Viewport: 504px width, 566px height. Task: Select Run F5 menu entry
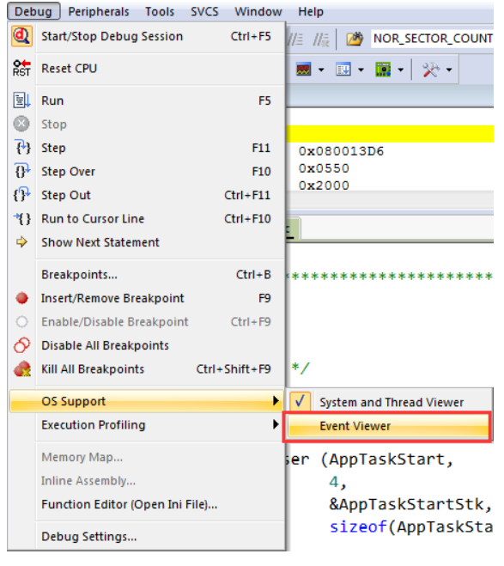click(x=146, y=100)
